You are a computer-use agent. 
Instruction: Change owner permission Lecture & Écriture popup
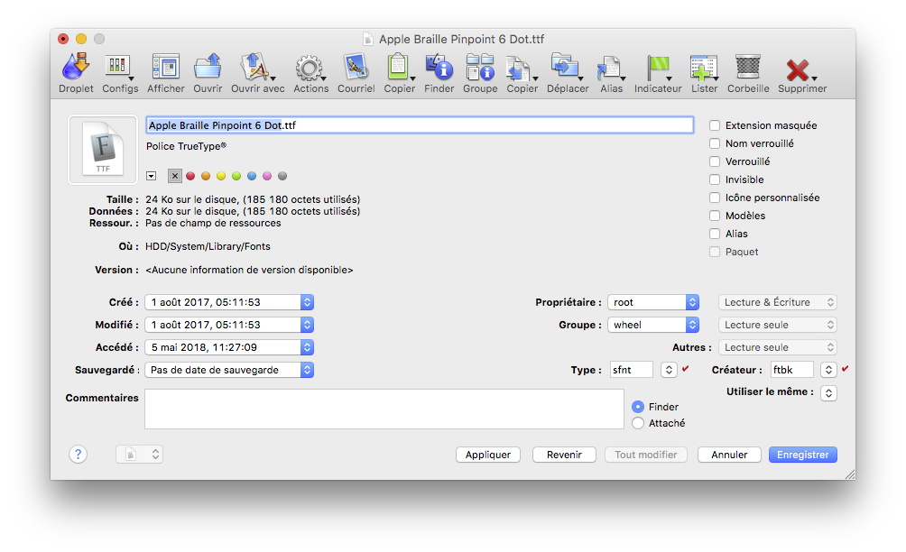click(778, 302)
